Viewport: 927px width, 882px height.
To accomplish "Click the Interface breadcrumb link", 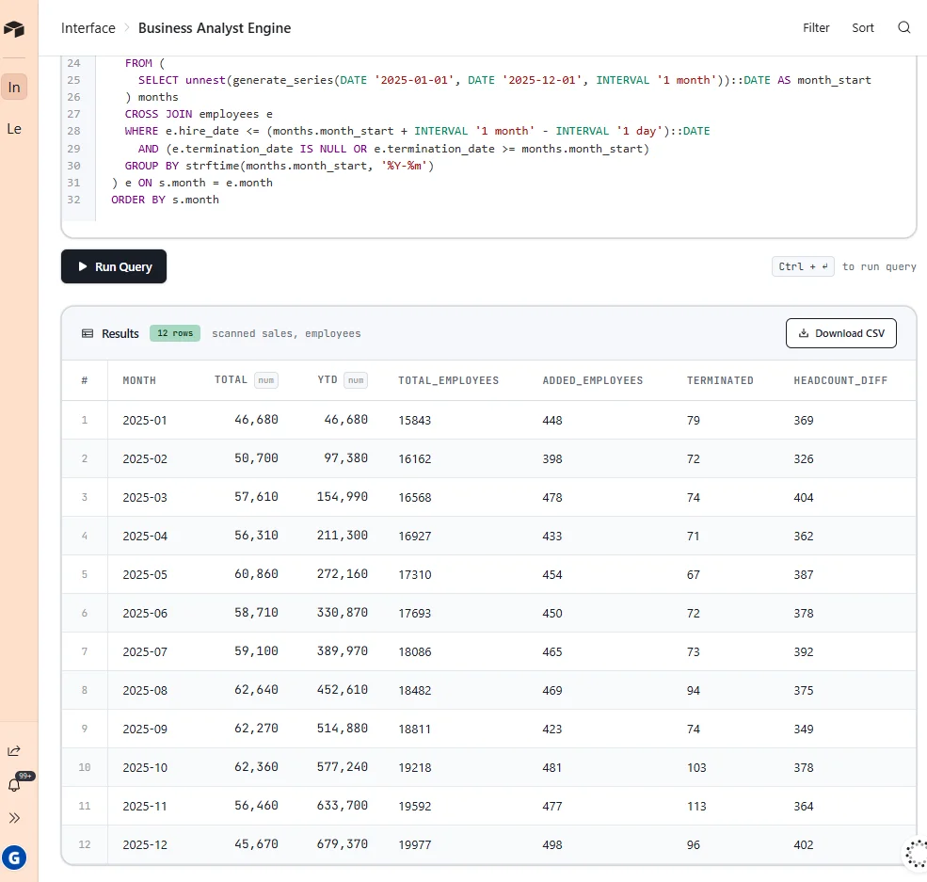I will [88, 28].
